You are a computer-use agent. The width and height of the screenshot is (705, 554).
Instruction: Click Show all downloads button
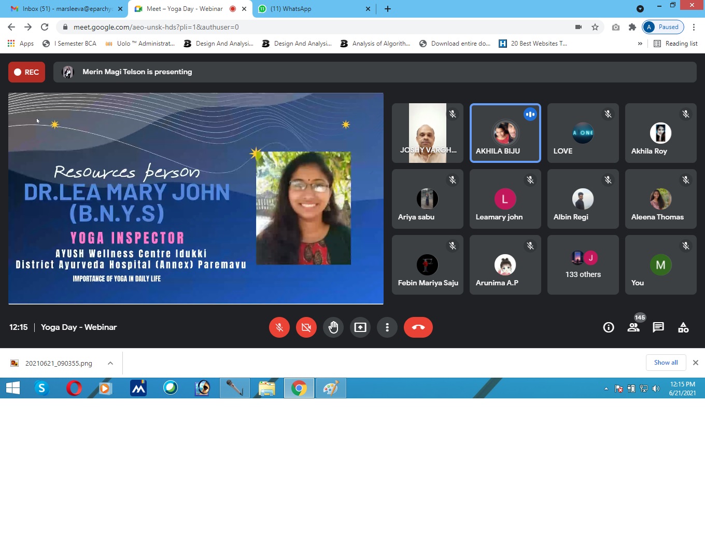pyautogui.click(x=666, y=363)
